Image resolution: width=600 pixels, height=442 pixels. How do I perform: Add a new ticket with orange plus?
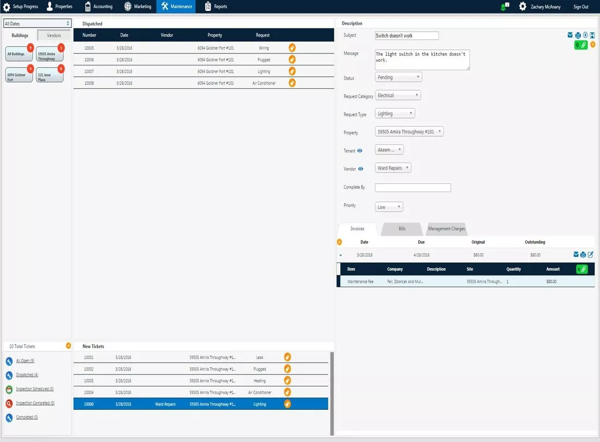(69, 346)
